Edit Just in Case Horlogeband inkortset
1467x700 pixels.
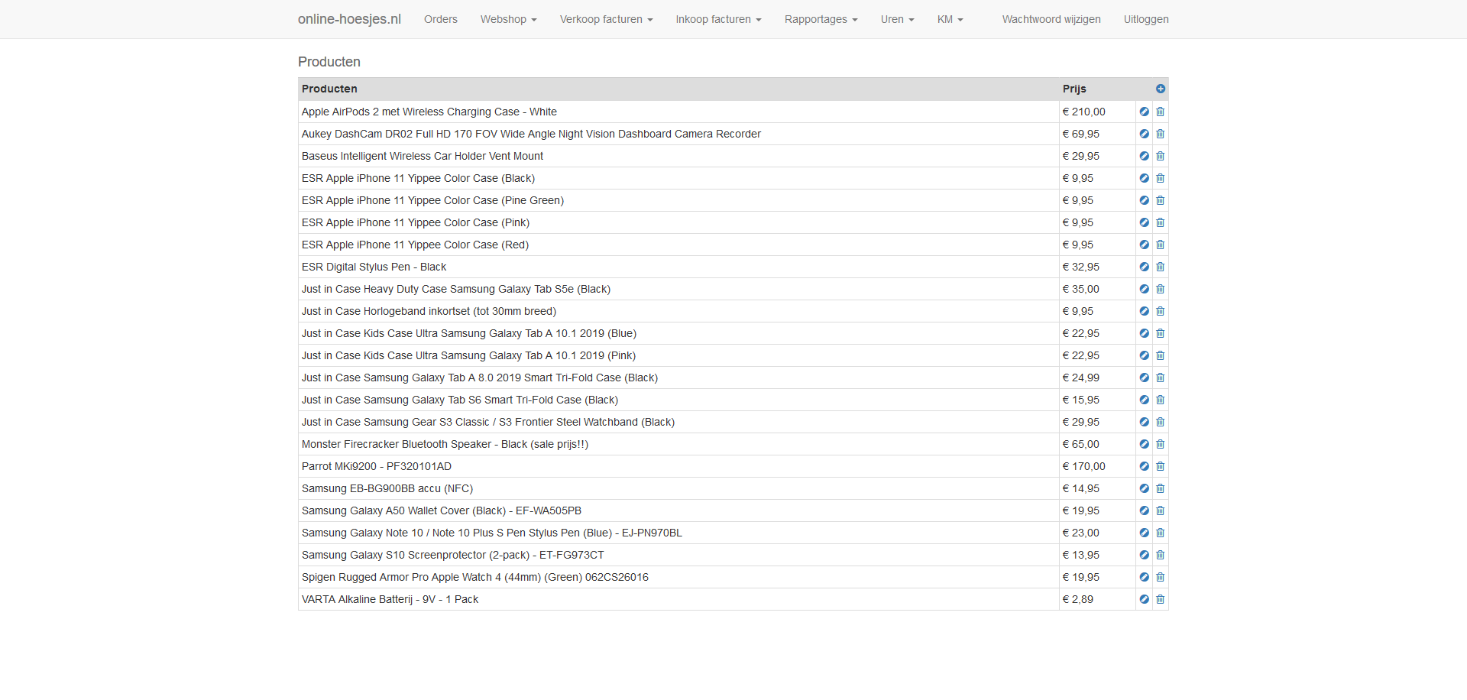tap(1144, 311)
